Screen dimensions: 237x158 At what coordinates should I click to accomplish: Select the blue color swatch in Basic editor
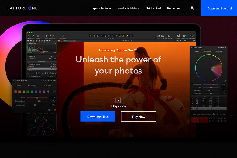[x=36, y=92]
